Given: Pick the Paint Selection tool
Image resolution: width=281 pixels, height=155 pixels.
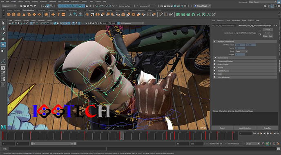Looking at the screenshot, I should [x=3, y=34].
